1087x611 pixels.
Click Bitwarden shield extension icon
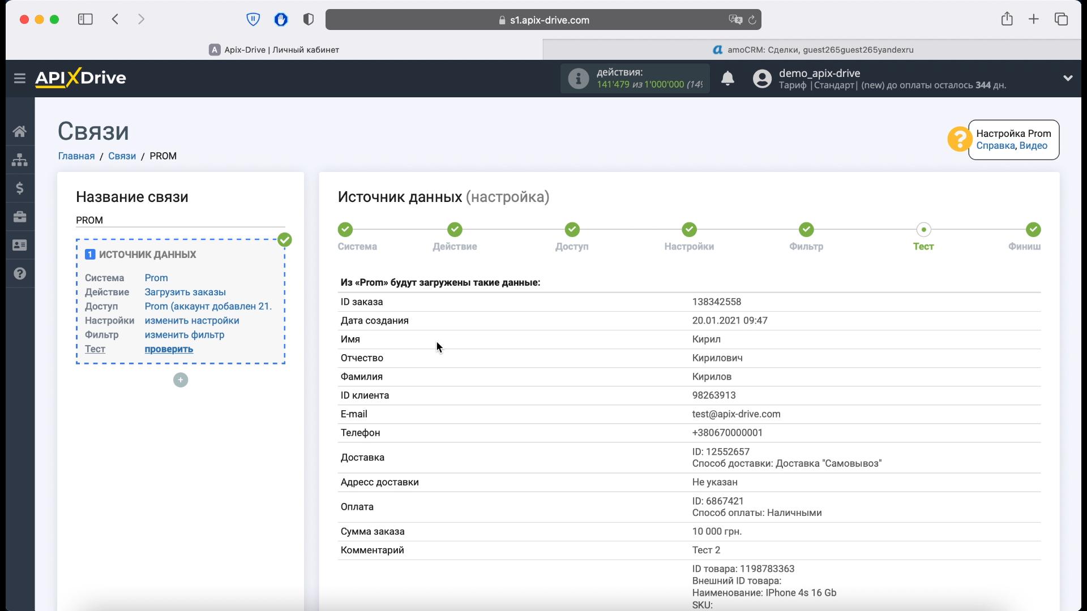pos(253,19)
